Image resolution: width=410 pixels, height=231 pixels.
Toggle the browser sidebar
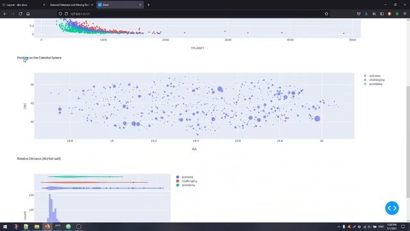click(382, 13)
